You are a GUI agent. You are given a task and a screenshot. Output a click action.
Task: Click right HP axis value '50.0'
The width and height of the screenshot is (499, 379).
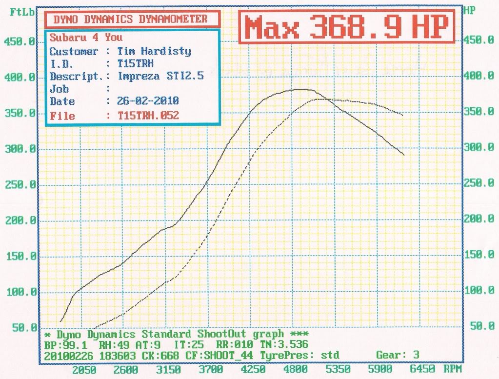coord(483,326)
